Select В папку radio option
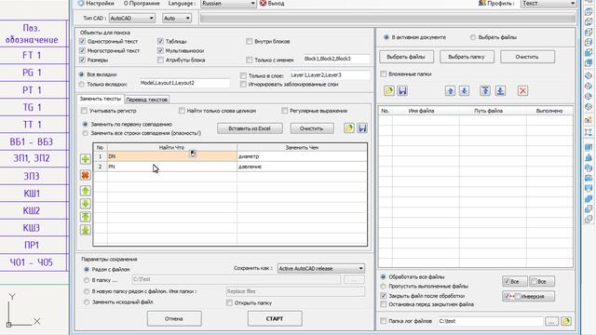This screenshot has width=596, height=335. pos(87,280)
